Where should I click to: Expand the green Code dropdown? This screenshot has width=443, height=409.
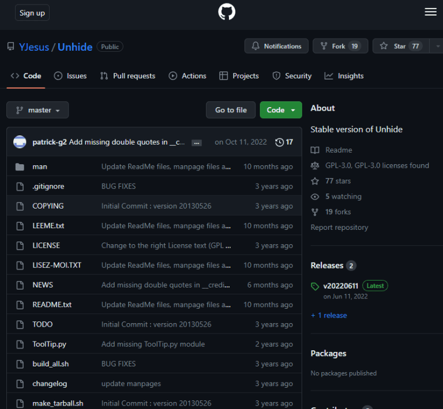pos(280,110)
